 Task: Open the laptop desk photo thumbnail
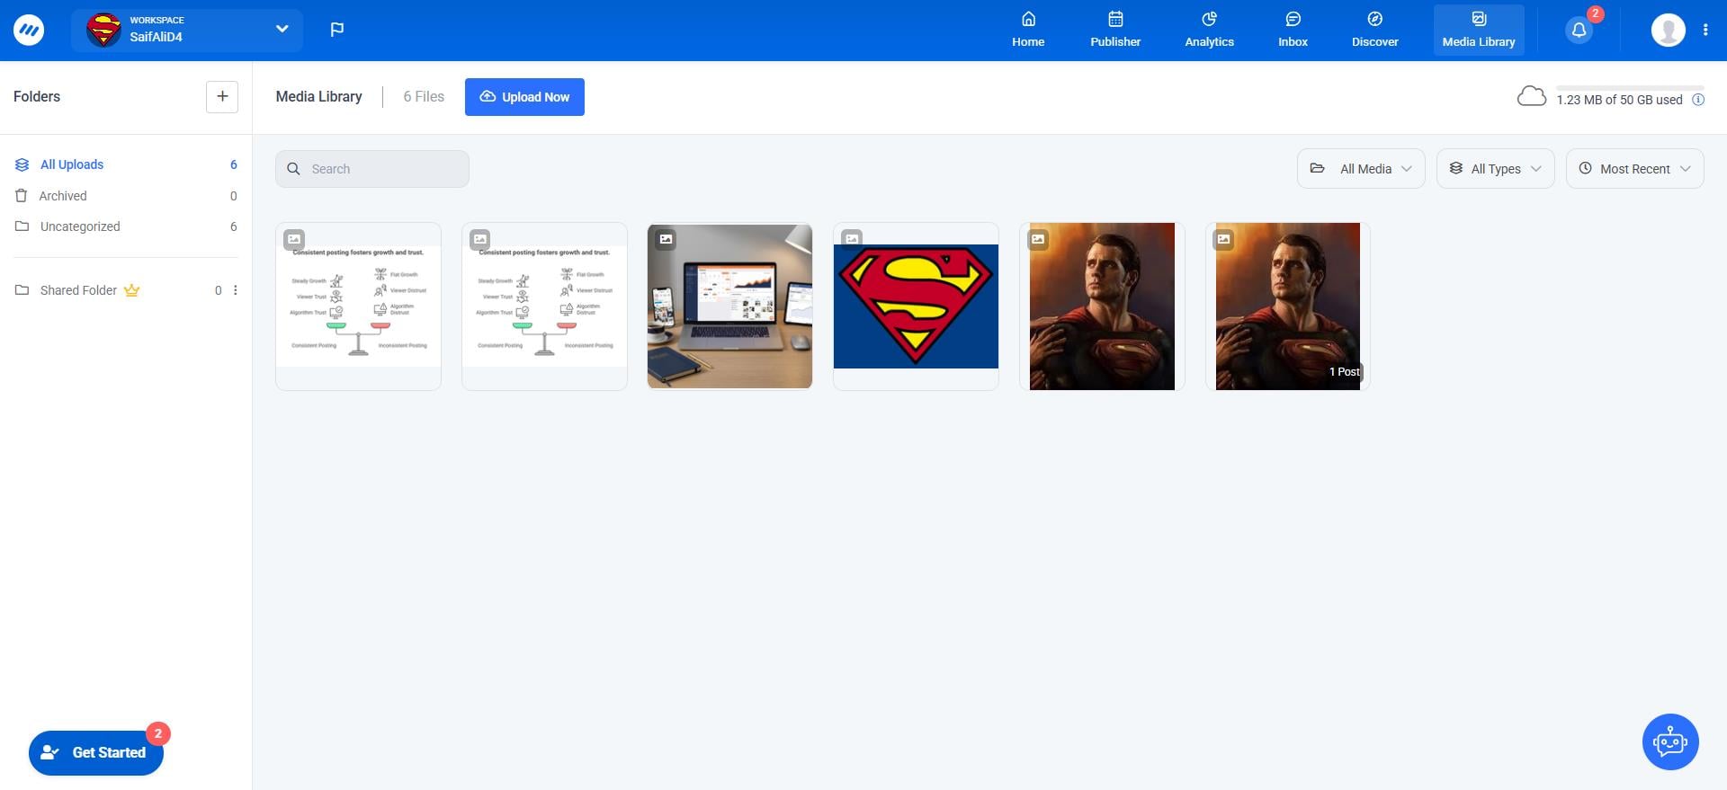(729, 306)
